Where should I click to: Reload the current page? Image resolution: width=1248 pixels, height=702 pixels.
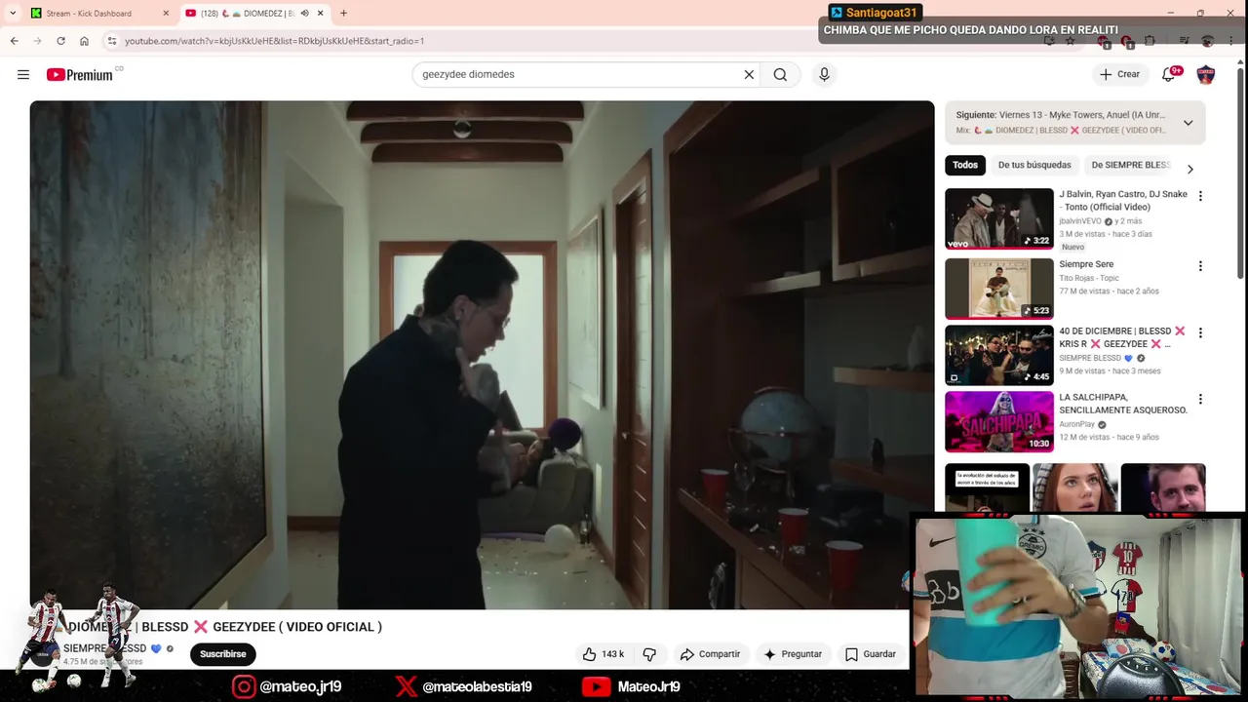(60, 41)
